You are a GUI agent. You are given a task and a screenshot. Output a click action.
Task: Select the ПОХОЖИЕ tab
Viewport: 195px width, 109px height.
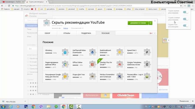coord(105,33)
